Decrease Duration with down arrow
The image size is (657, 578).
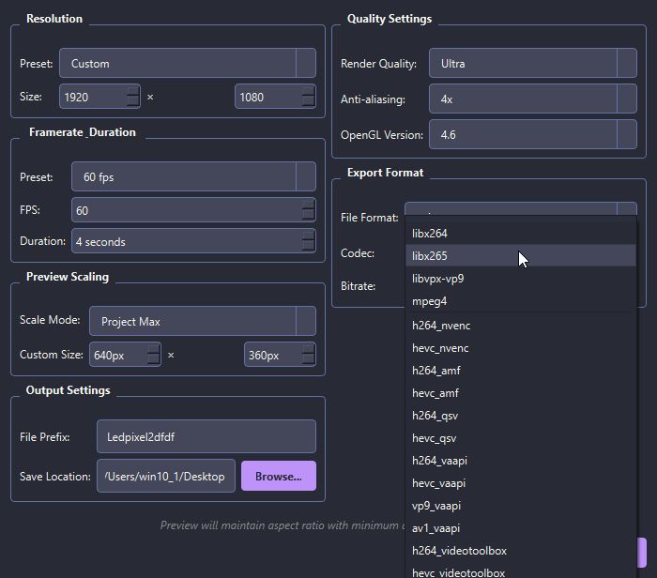[309, 246]
